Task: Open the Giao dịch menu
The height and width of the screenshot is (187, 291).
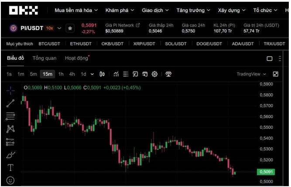Action: coord(156,10)
